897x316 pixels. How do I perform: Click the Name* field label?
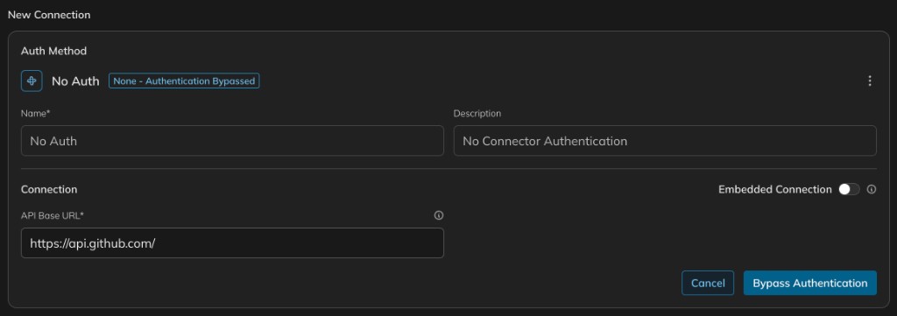coord(35,113)
